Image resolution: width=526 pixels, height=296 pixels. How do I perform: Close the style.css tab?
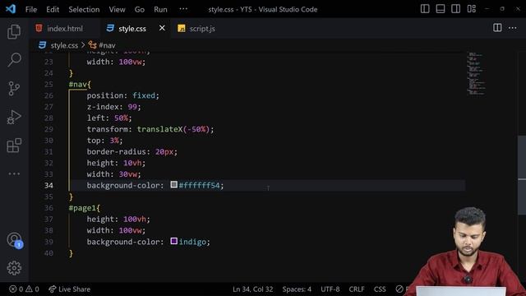pos(162,28)
